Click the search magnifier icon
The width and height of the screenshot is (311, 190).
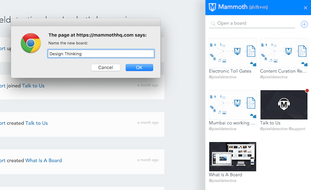point(213,23)
